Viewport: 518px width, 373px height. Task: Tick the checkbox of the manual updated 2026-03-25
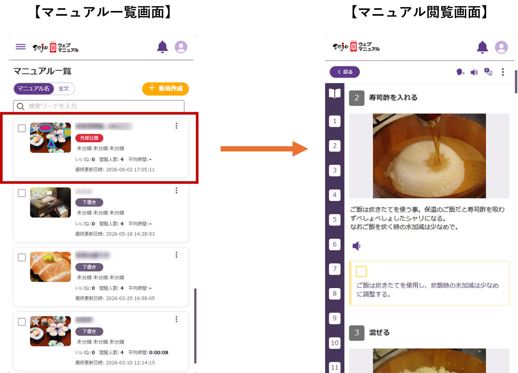(x=22, y=257)
